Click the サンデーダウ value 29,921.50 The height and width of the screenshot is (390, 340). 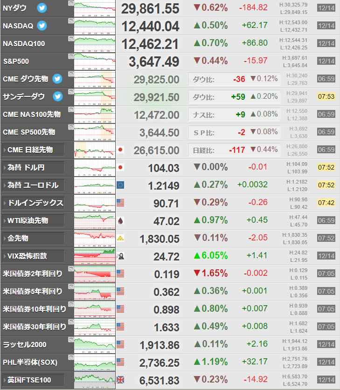pyautogui.click(x=156, y=97)
